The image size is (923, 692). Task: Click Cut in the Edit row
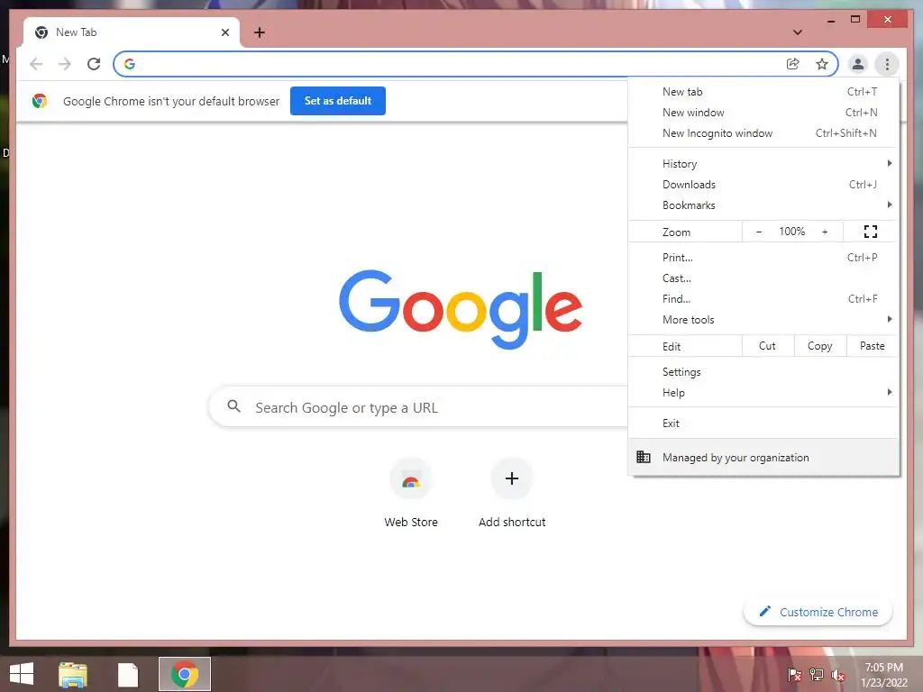[x=768, y=346]
